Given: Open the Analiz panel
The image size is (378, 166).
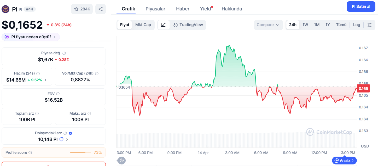Looking at the screenshot, I should (344, 161).
